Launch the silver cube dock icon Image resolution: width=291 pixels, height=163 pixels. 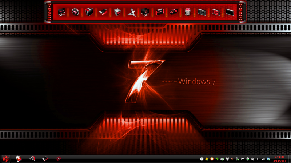[117, 12]
